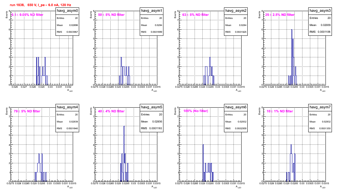Click RMS 0.0002009 in havg_asym6 stats
This screenshot has width=337, height=193.
pos(236,129)
